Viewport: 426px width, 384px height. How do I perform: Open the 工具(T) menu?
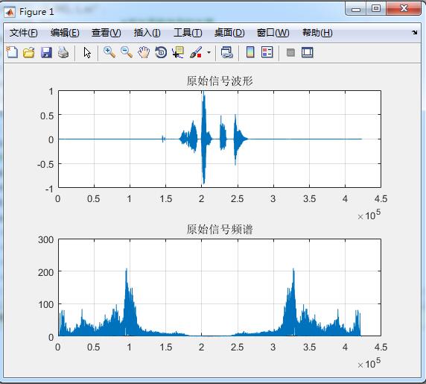(188, 33)
